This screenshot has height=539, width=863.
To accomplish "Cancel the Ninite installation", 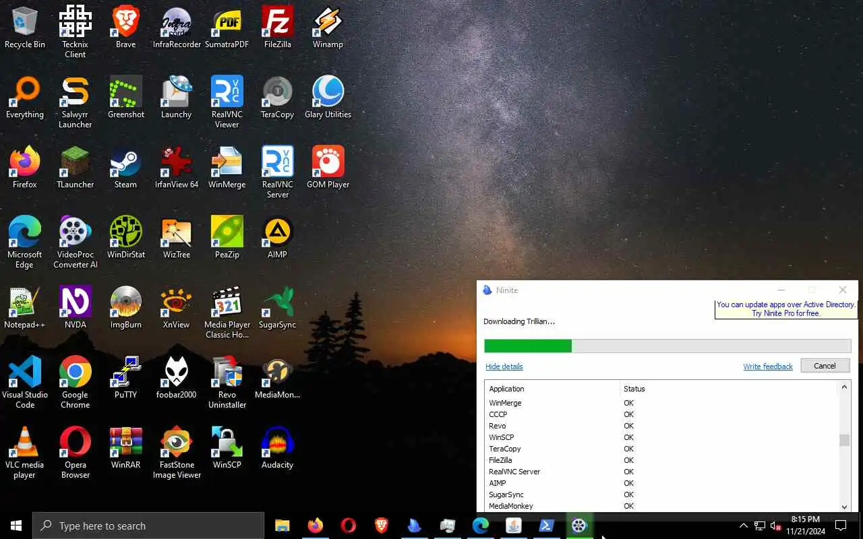I will point(825,366).
